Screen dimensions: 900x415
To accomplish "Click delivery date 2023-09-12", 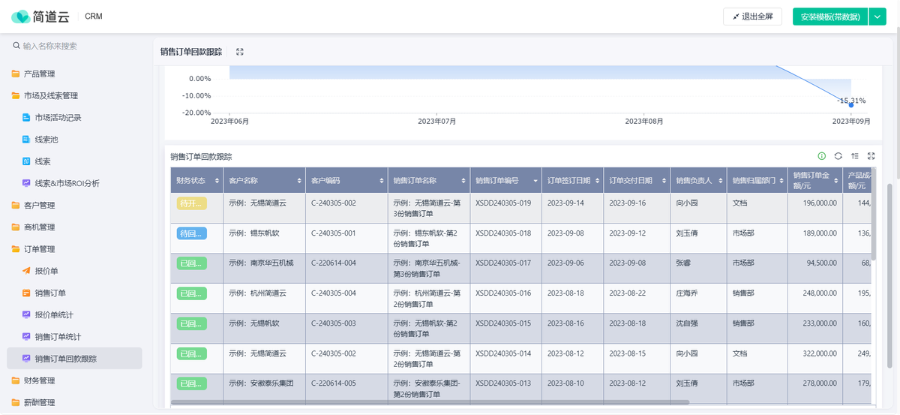I will tap(627, 233).
